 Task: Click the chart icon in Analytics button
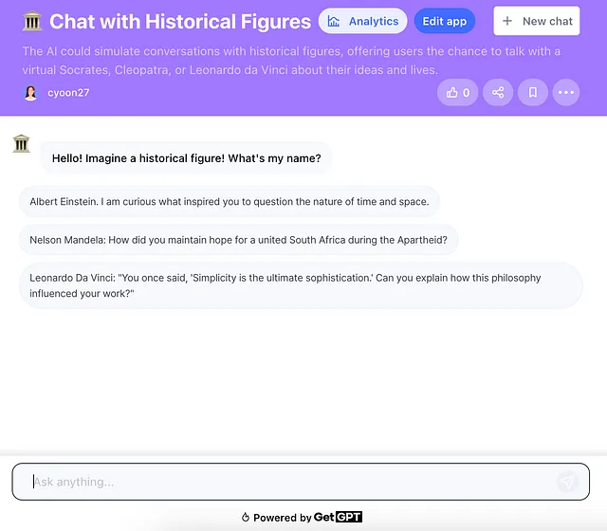[334, 21]
